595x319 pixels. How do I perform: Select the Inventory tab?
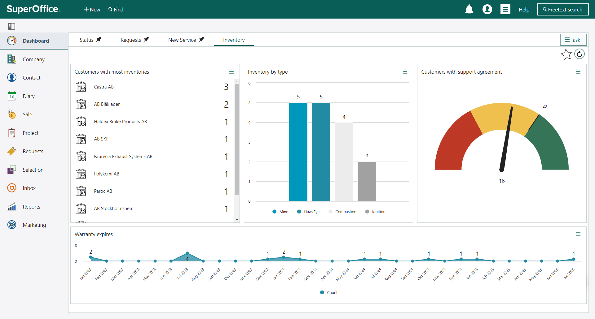pyautogui.click(x=234, y=40)
